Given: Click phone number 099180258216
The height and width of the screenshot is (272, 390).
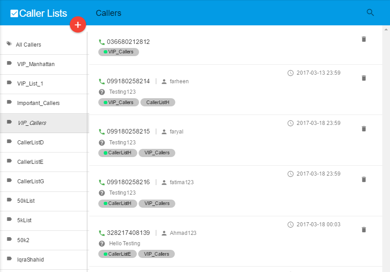Looking at the screenshot, I should pos(128,182).
